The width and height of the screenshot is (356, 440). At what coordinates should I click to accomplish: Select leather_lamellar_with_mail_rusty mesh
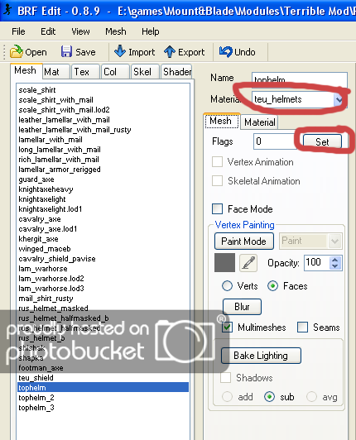tap(75, 130)
